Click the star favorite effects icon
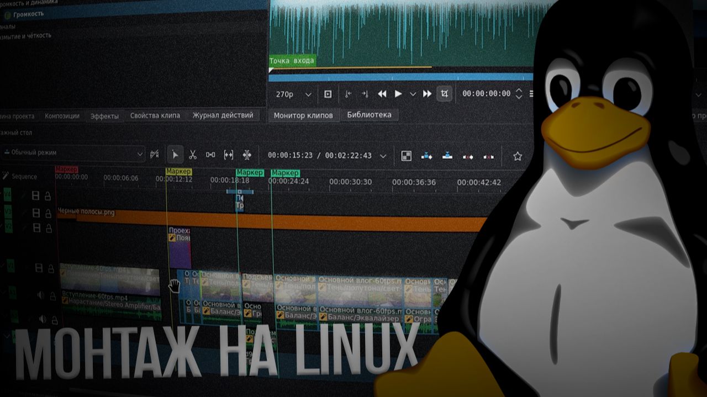Screen dimensions: 707x397 pos(518,156)
